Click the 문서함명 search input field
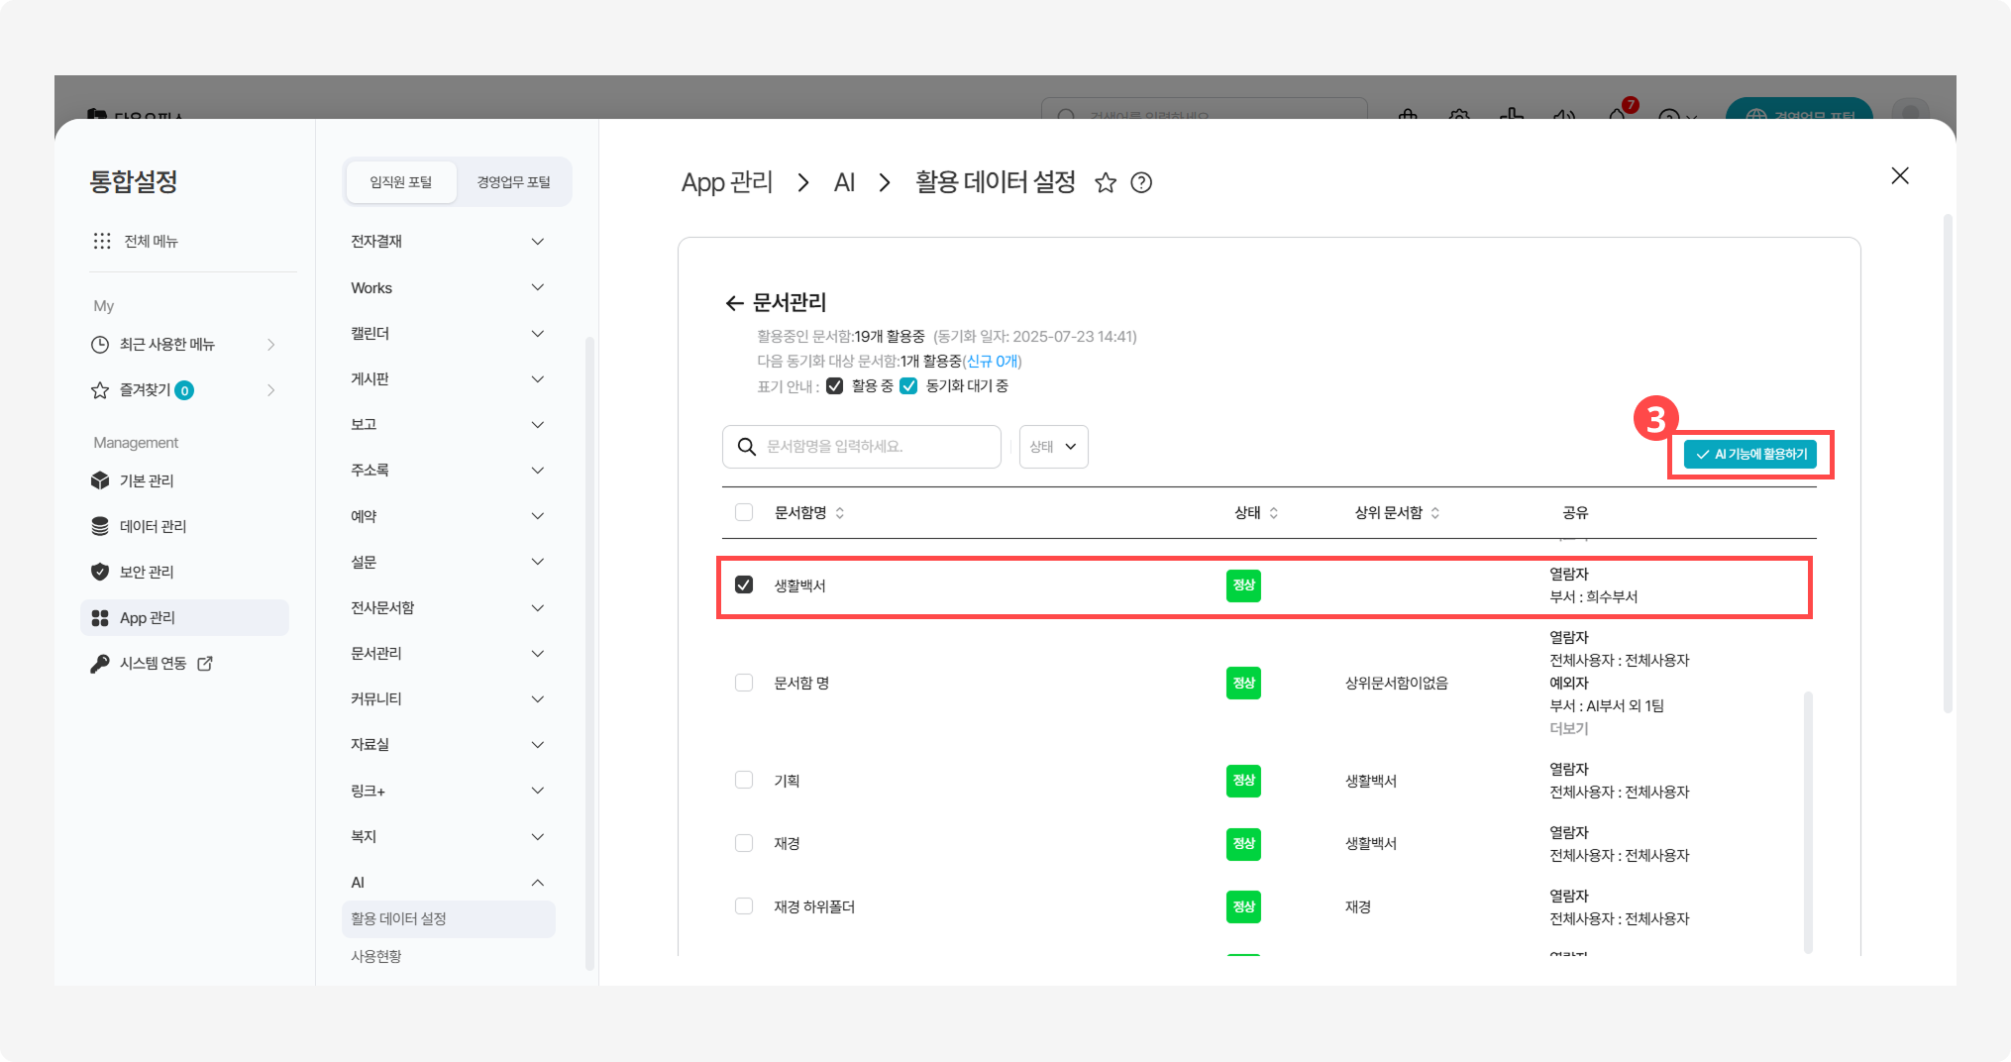 click(872, 447)
